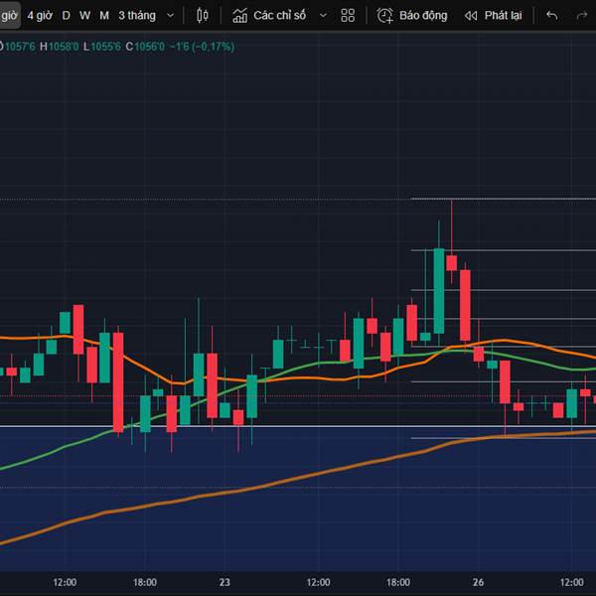The height and width of the screenshot is (596, 596).
Task: Expand the timeframe dropdown arrow
Action: click(171, 16)
